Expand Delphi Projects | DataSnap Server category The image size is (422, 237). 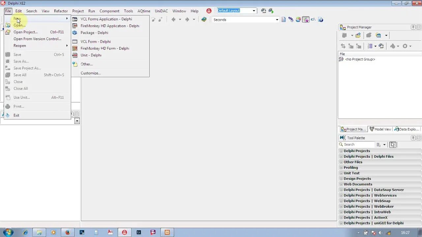click(341, 190)
